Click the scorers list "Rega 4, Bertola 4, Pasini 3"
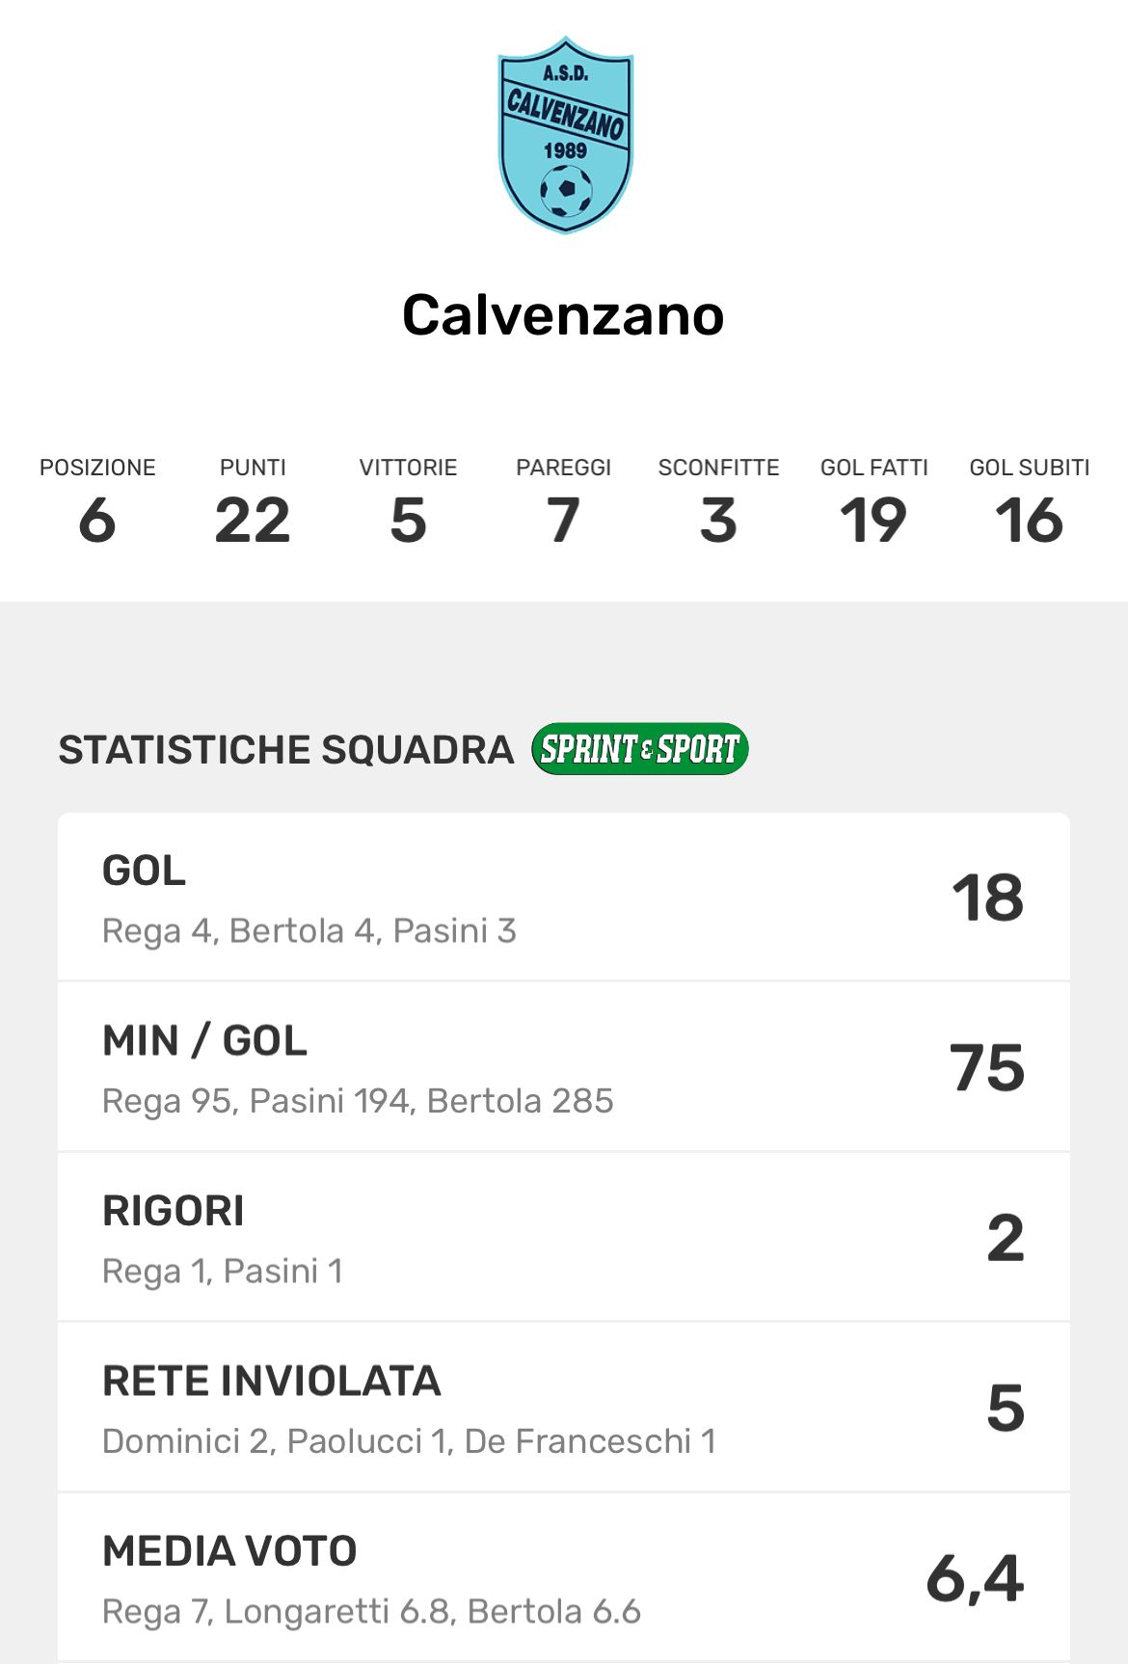 [x=309, y=931]
